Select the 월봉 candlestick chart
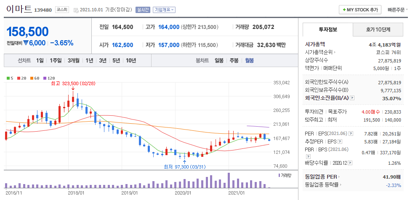The image size is (410, 200). 249,61
